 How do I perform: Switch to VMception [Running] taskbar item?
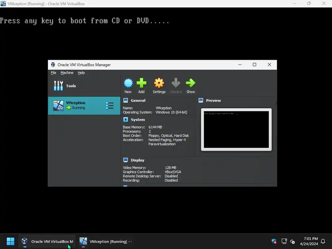pos(105,241)
